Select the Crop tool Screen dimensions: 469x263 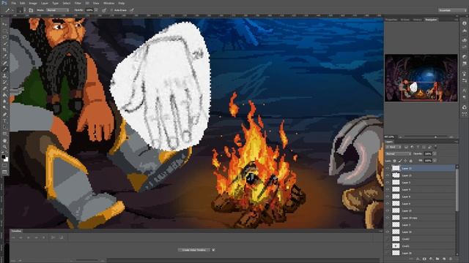[x=4, y=50]
